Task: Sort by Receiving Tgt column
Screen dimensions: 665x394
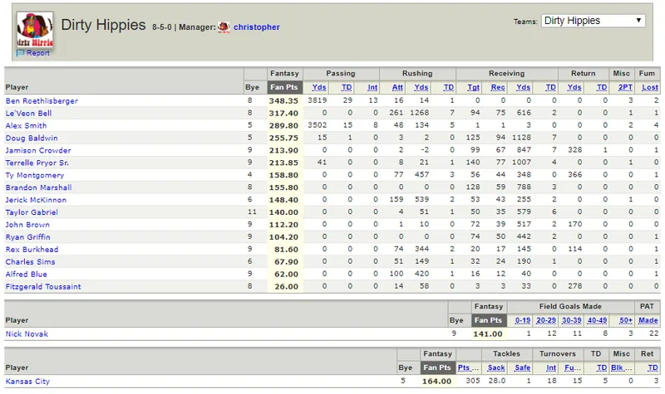Action: pyautogui.click(x=473, y=87)
